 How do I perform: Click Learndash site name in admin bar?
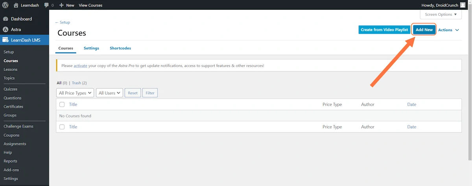pos(29,5)
